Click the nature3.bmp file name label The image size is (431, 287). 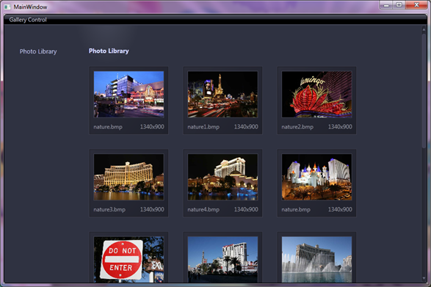[x=109, y=209]
